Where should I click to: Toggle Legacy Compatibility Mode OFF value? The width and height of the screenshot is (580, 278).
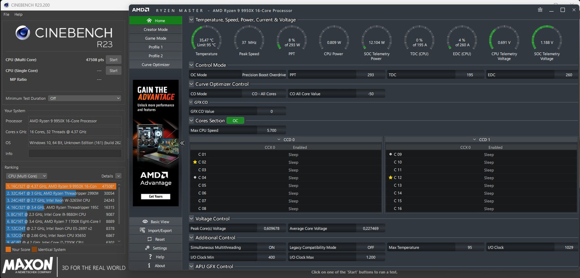(371, 247)
